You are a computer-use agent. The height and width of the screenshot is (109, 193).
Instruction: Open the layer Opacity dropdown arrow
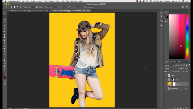click(x=189, y=68)
